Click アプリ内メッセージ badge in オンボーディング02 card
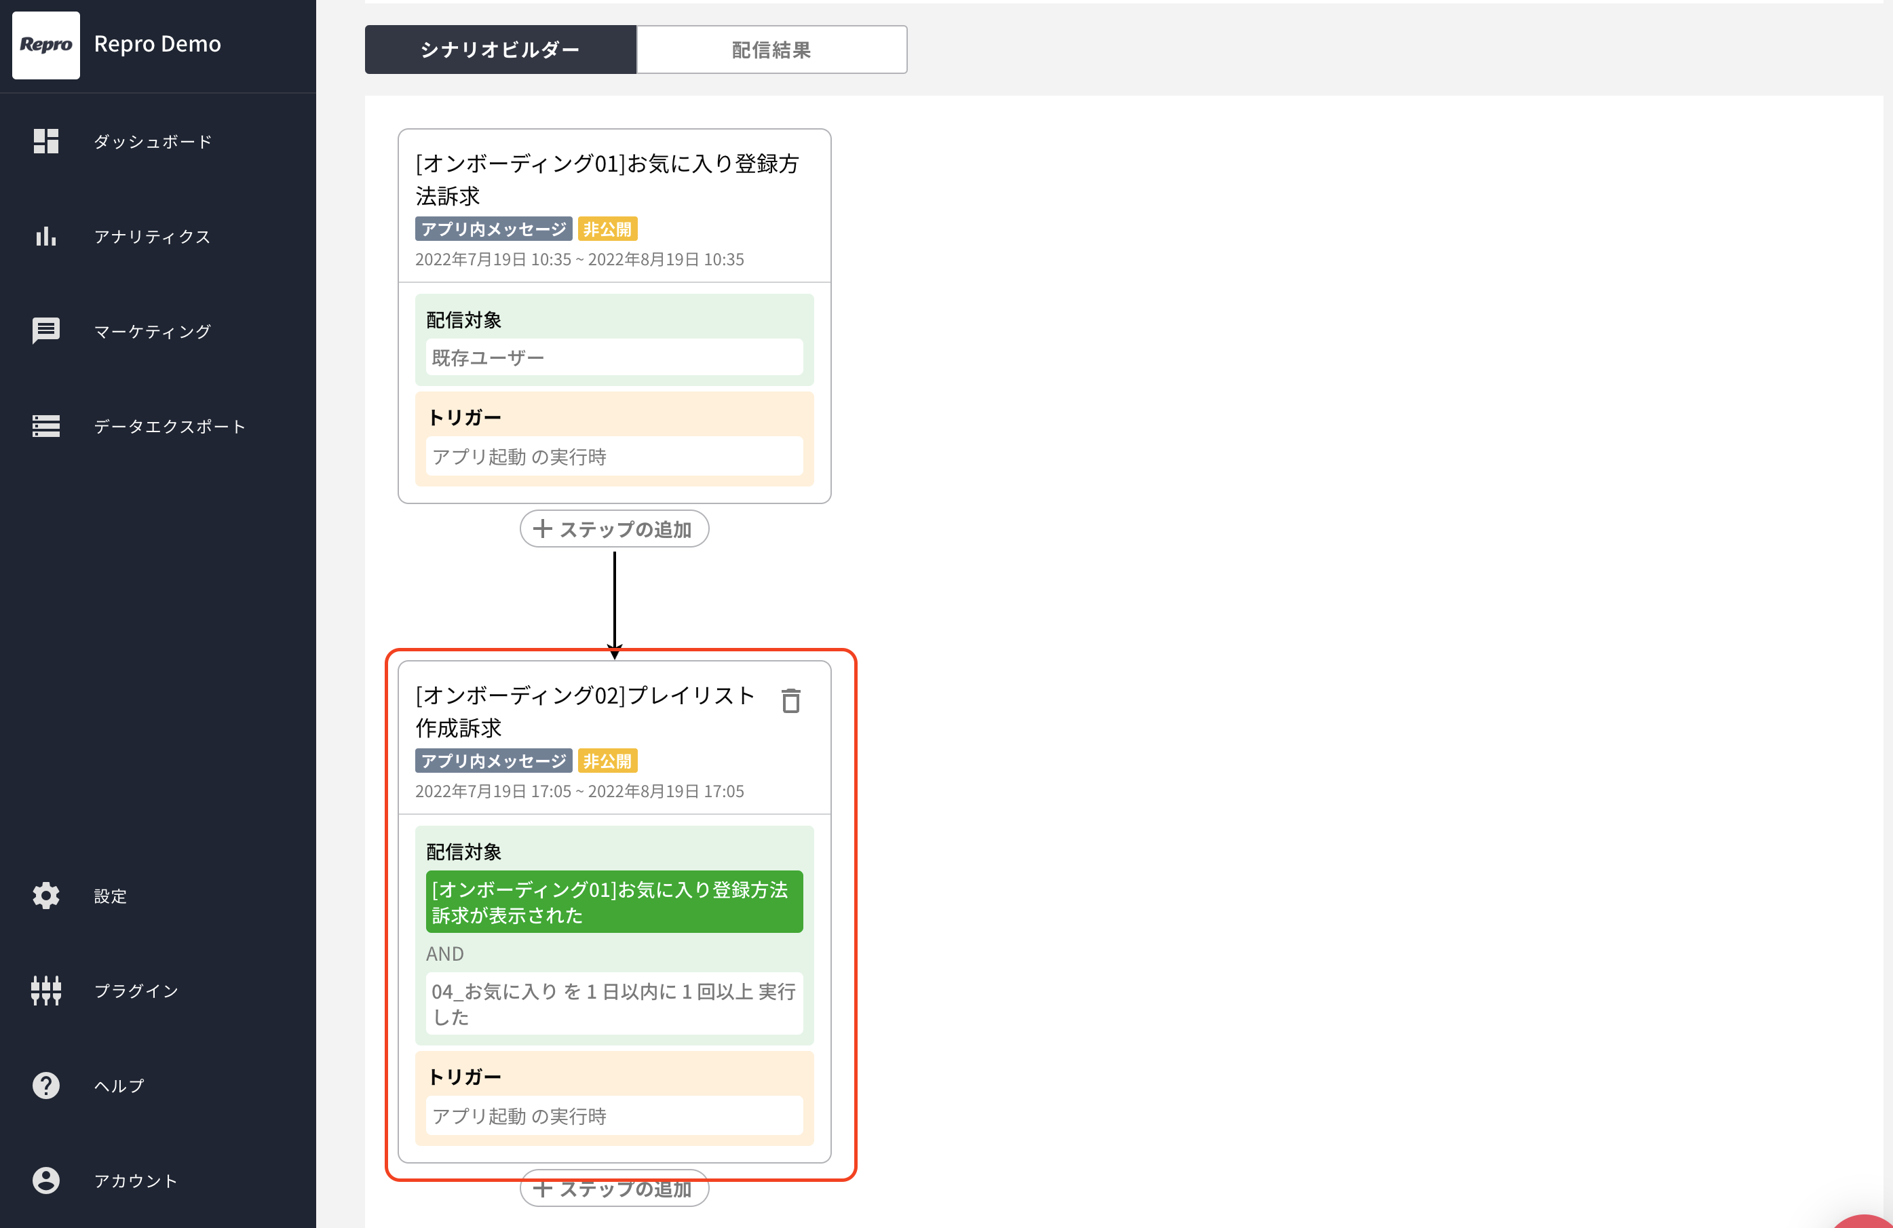Screen dimensions: 1893x1228 [x=493, y=761]
